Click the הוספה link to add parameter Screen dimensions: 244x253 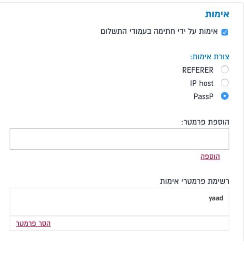coord(210,157)
